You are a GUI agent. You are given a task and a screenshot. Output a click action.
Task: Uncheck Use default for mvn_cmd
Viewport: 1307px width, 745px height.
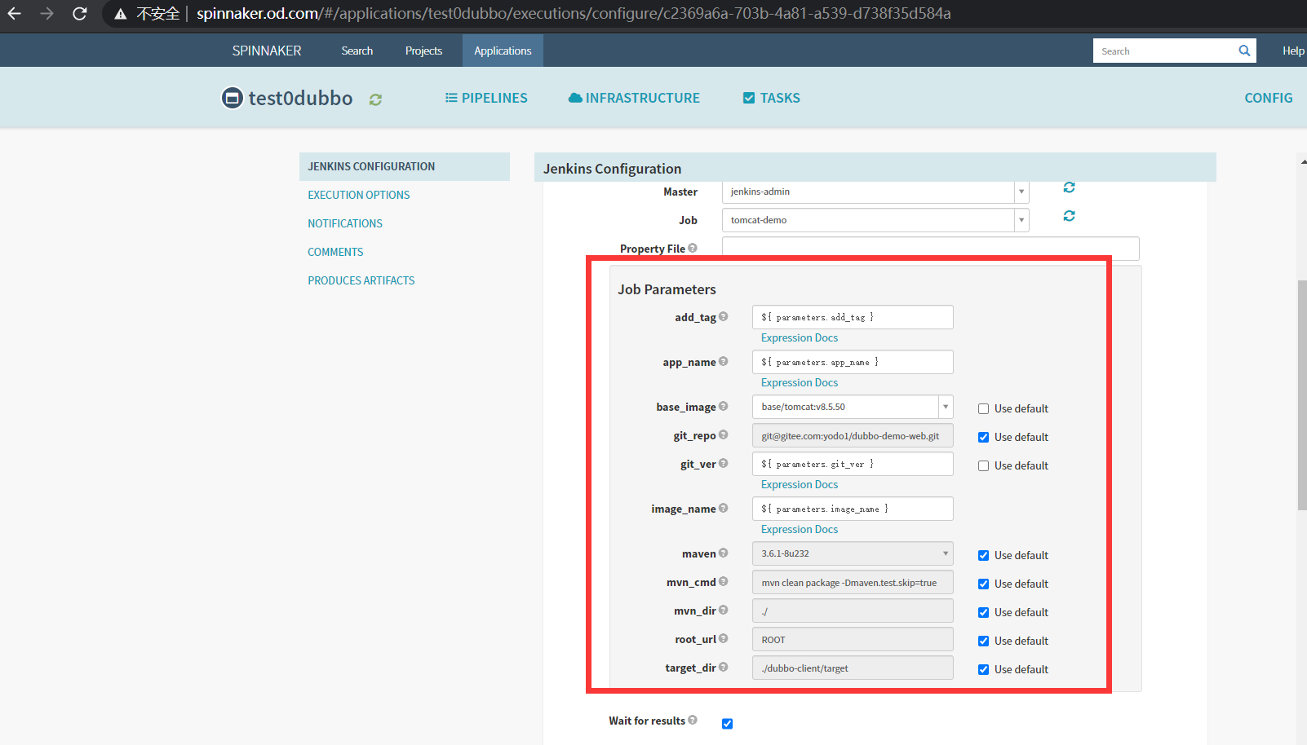click(x=983, y=584)
